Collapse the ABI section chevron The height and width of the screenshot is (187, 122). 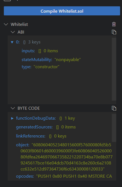coord(13,32)
